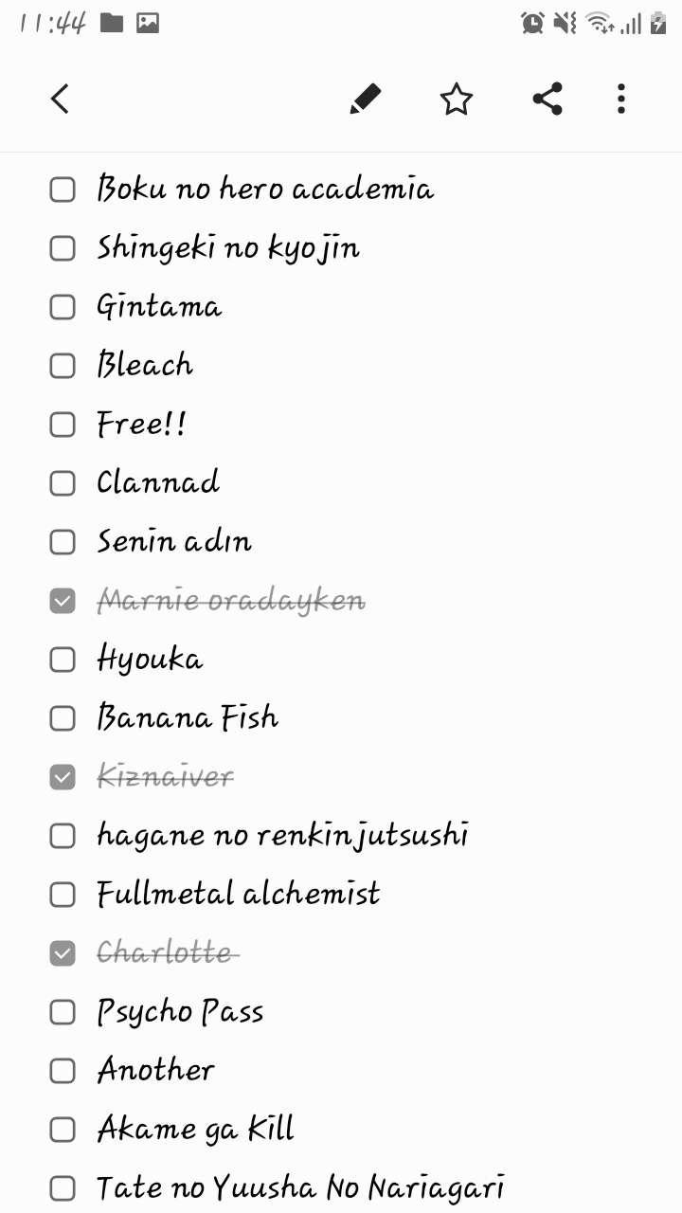Uncheck the Charlotte checkbox
Screen dimensions: 682x1213
[x=63, y=953]
